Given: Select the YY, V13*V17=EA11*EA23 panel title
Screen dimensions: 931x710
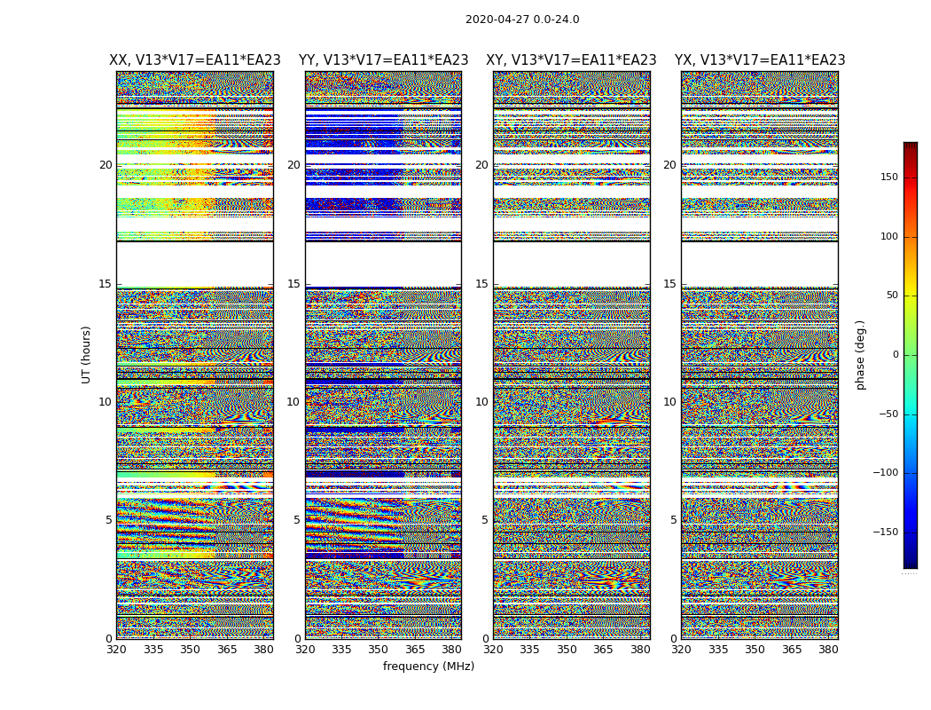Looking at the screenshot, I should point(384,60).
